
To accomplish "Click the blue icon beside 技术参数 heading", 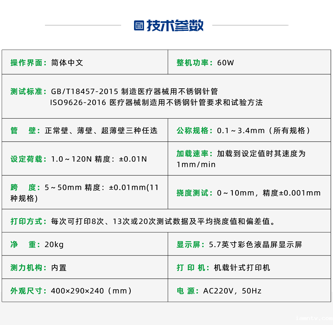I will pyautogui.click(x=139, y=25).
